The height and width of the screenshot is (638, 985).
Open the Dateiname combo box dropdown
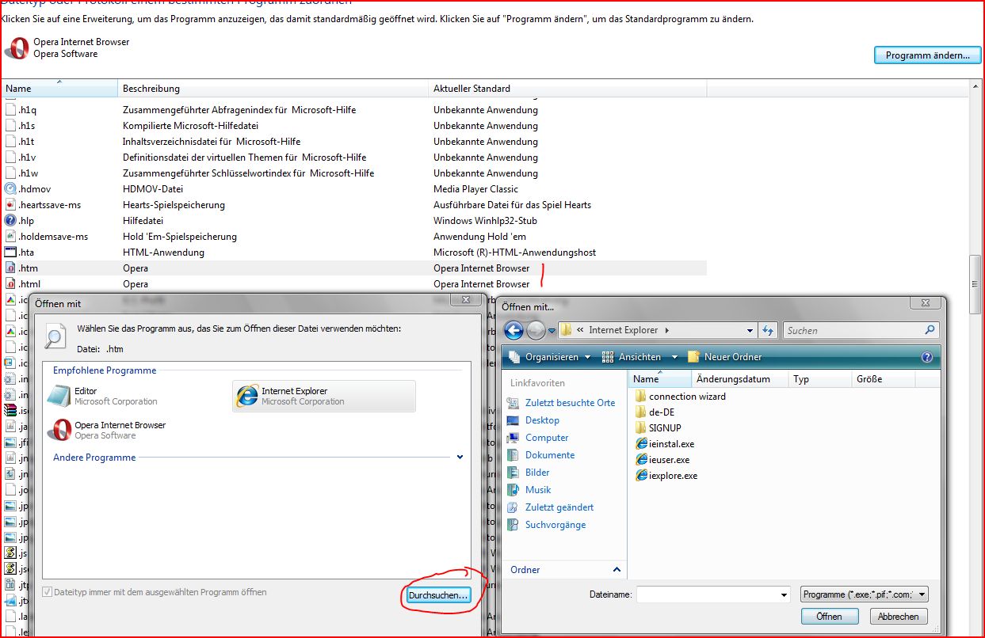785,594
